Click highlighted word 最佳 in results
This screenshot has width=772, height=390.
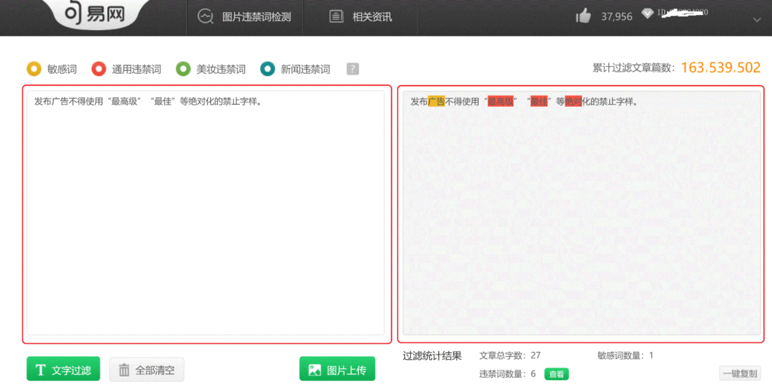tap(538, 102)
